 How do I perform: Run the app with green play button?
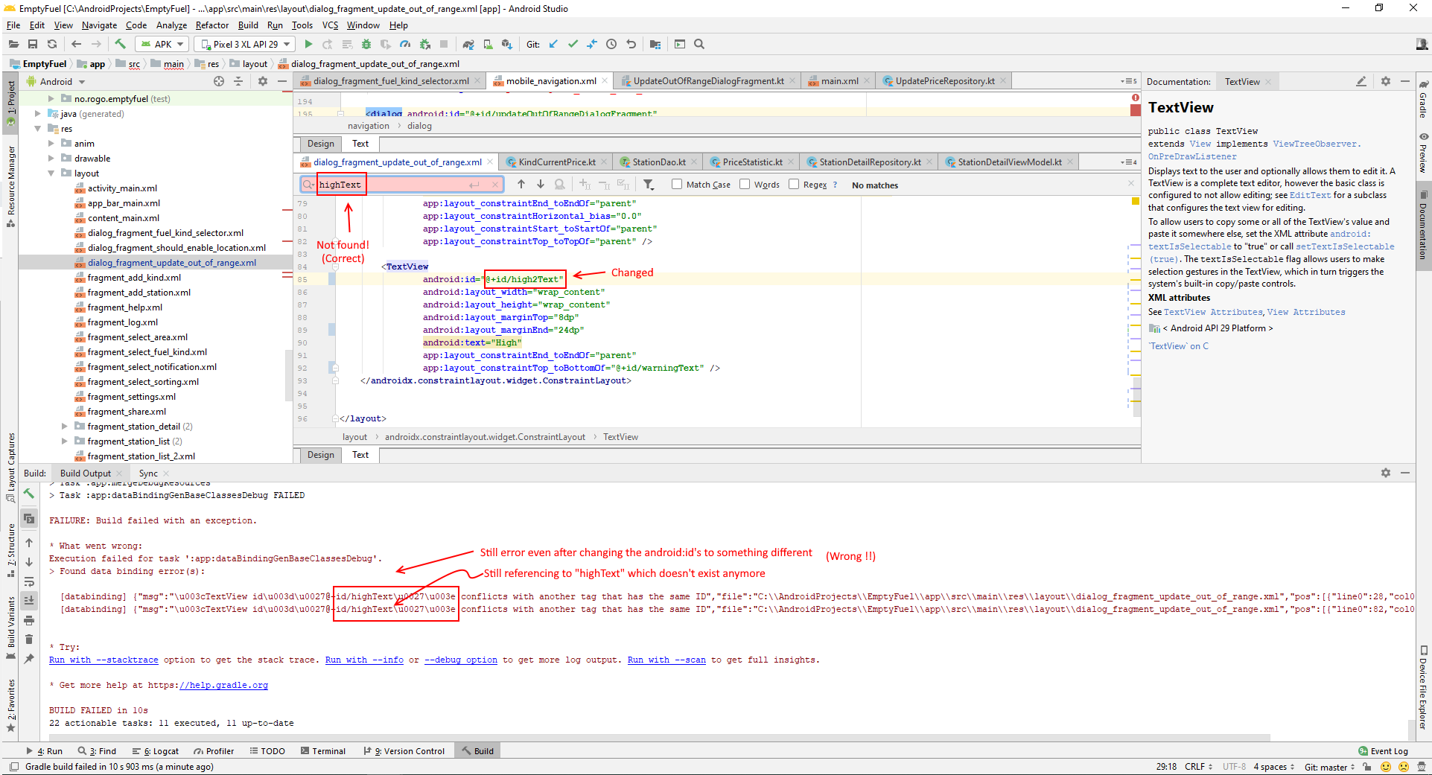[308, 45]
